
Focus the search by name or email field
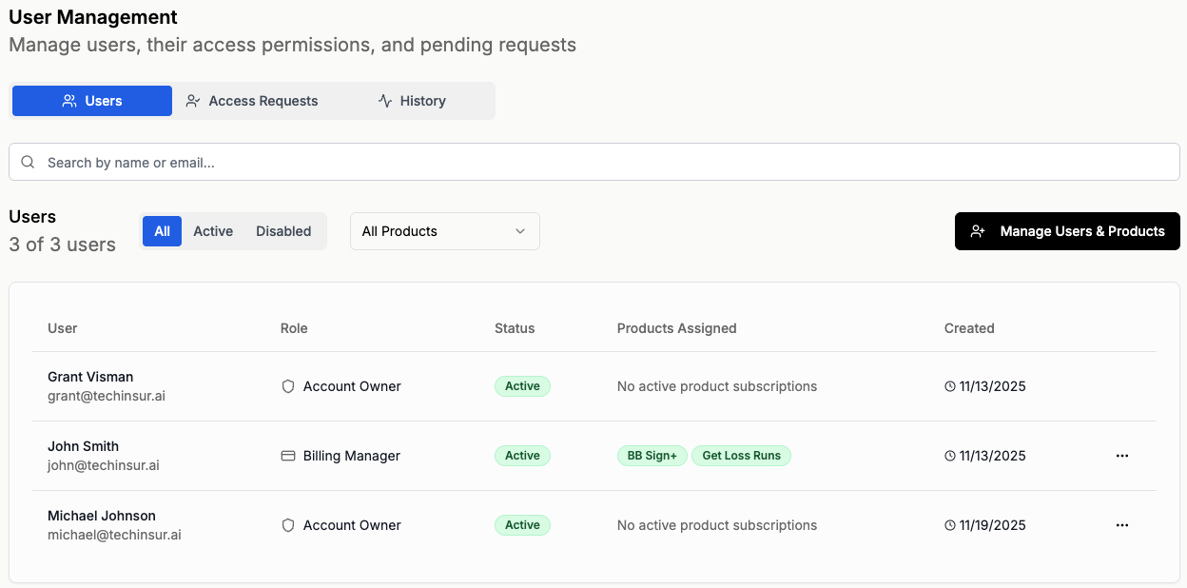(609, 163)
